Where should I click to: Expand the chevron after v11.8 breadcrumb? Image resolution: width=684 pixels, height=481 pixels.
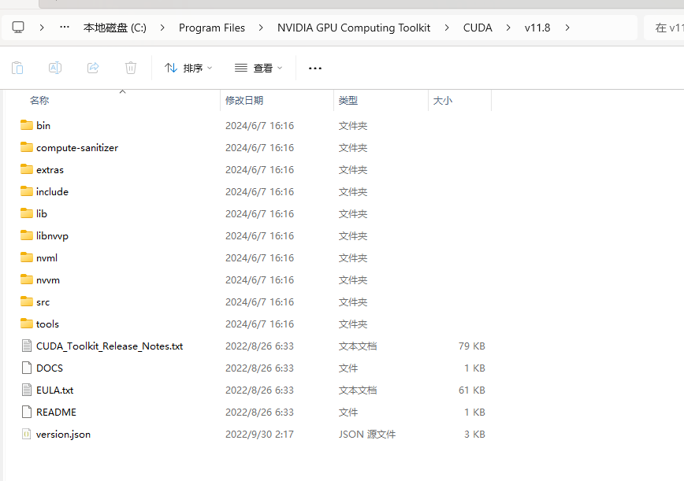[567, 28]
